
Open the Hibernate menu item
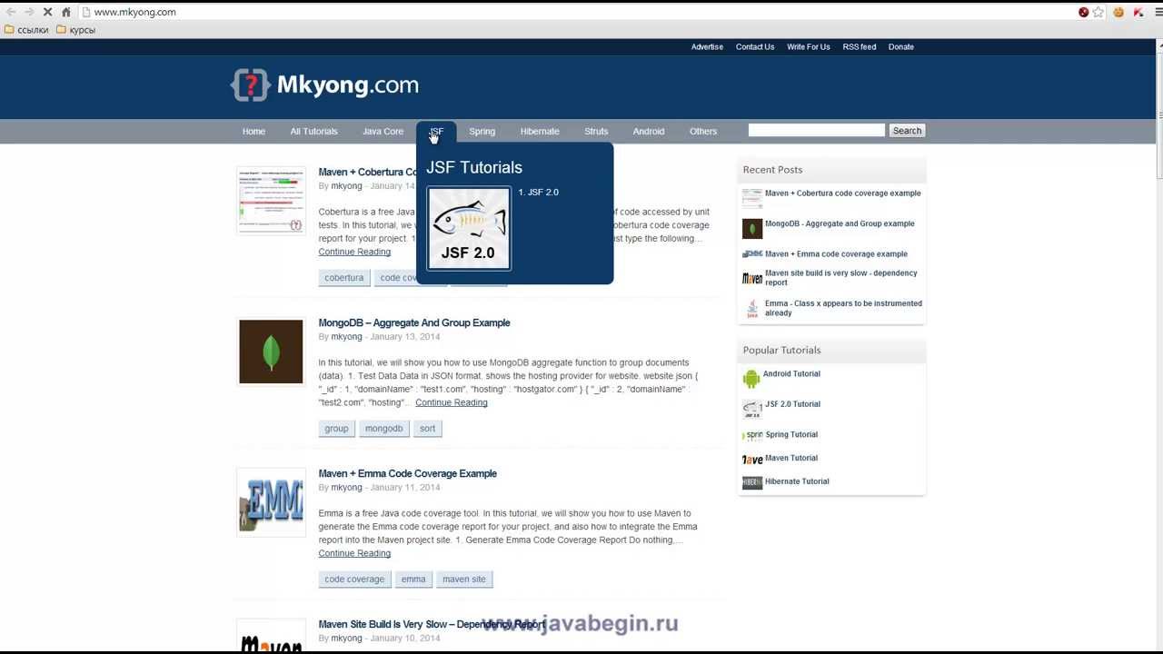(540, 132)
